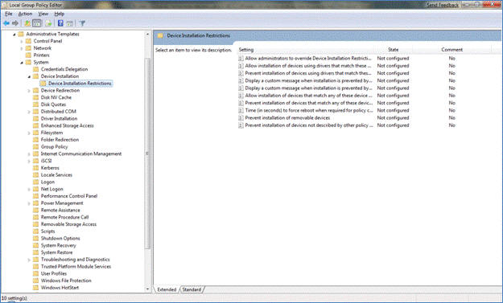Screen dimensions: 503x303
Task: Click the Local Group Policy Editor title bar icon
Action: coord(4,5)
